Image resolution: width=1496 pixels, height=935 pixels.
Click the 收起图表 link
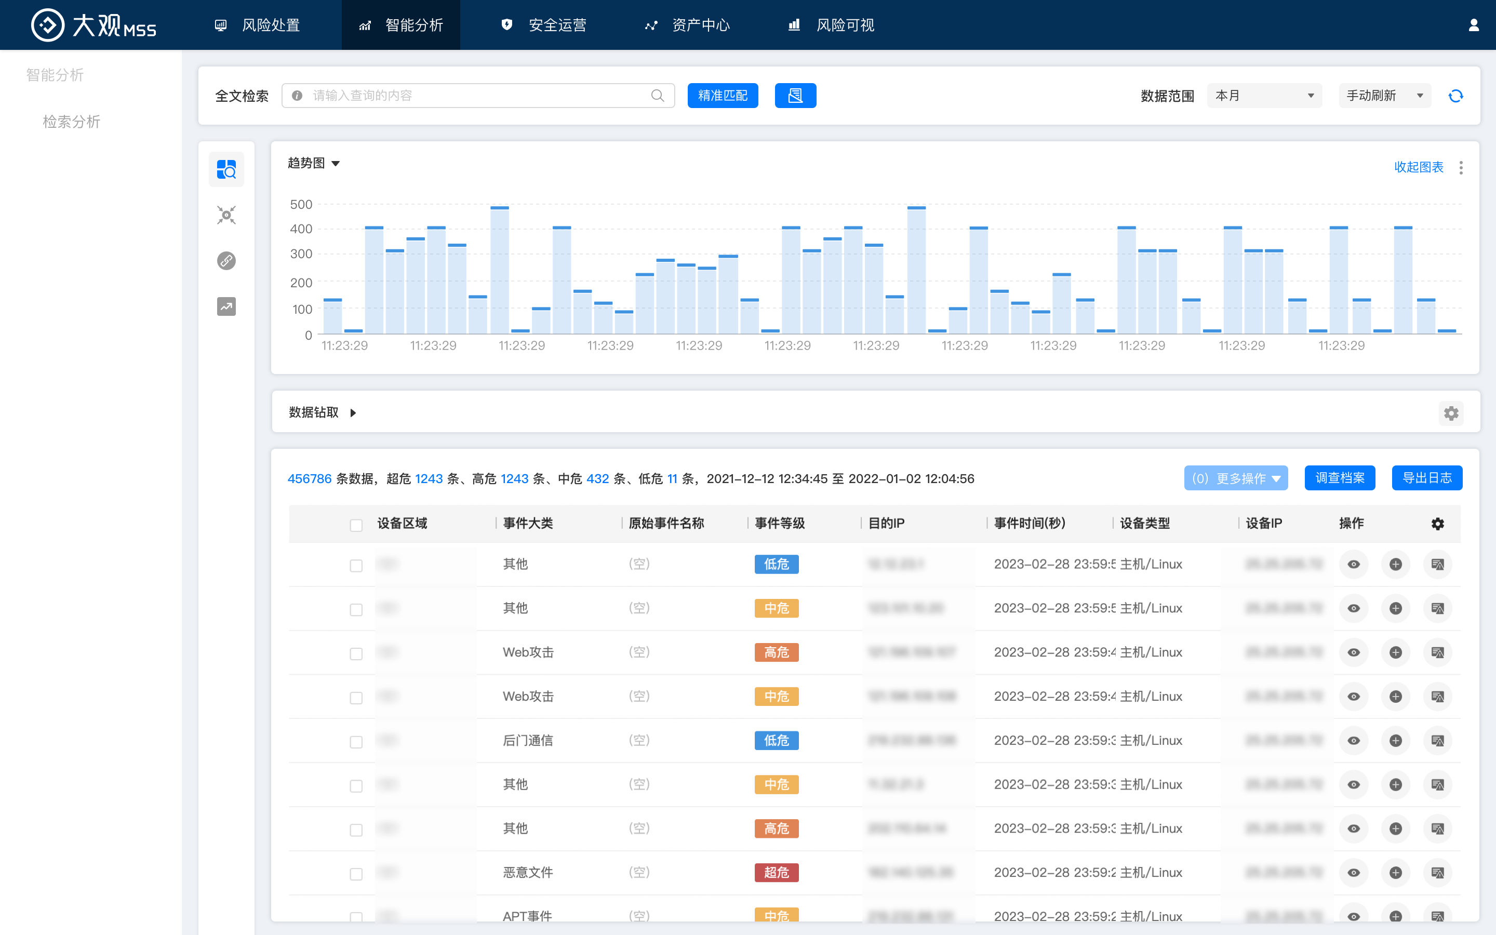pos(1419,167)
